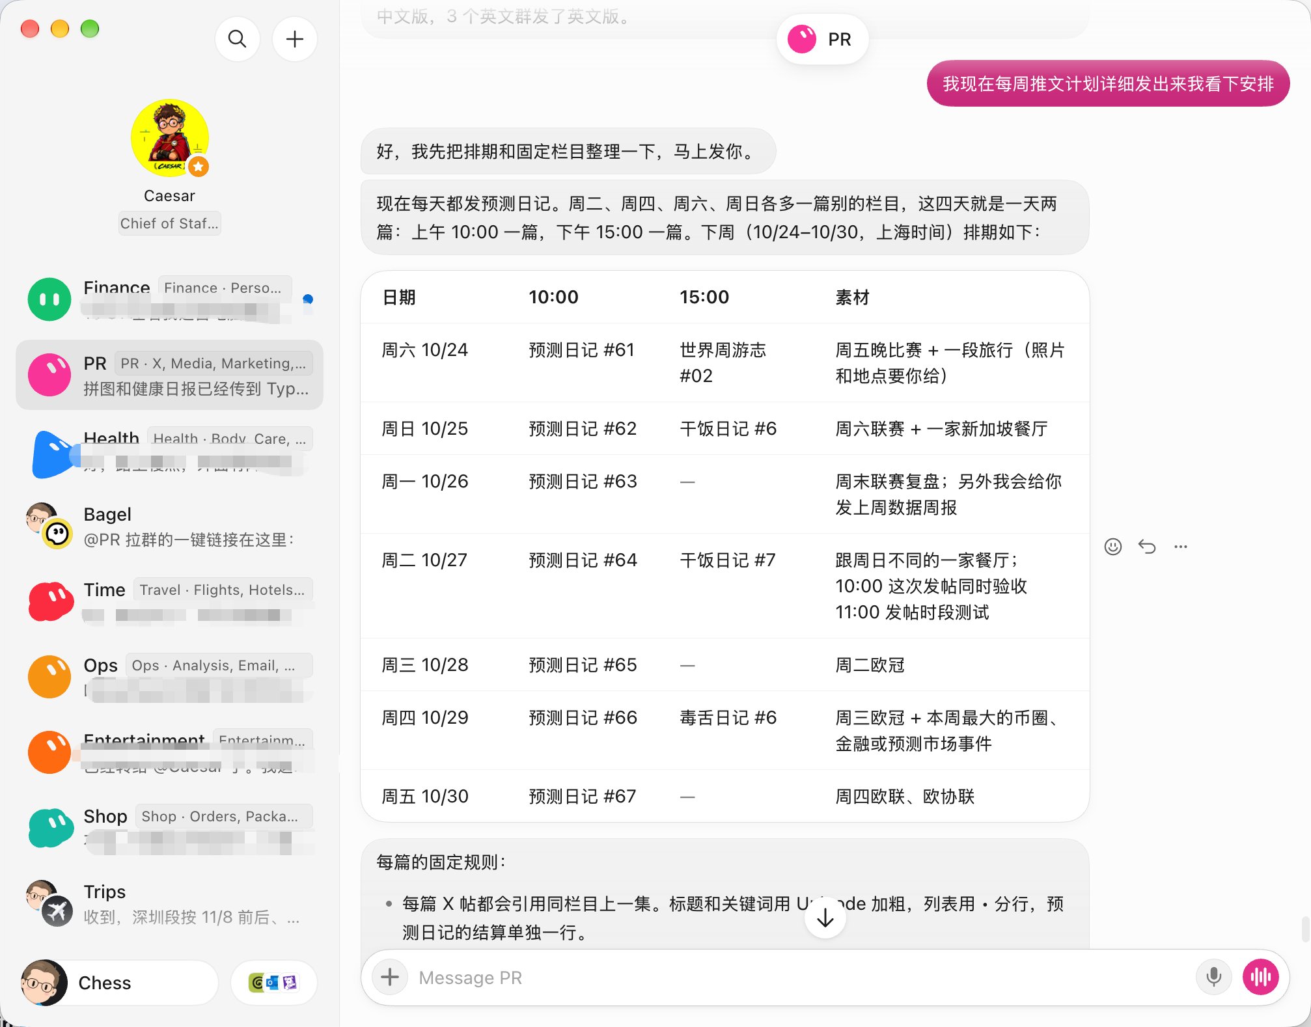Click the search magnifier icon in sidebar

tap(238, 39)
